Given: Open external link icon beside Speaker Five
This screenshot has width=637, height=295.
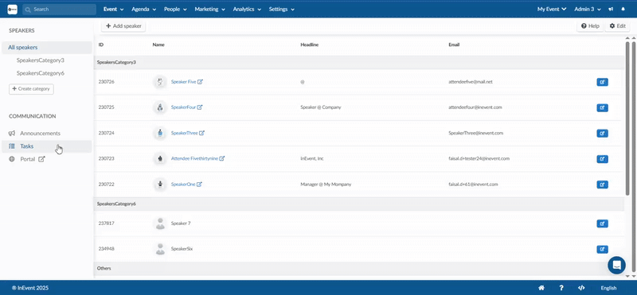Looking at the screenshot, I should click(200, 82).
